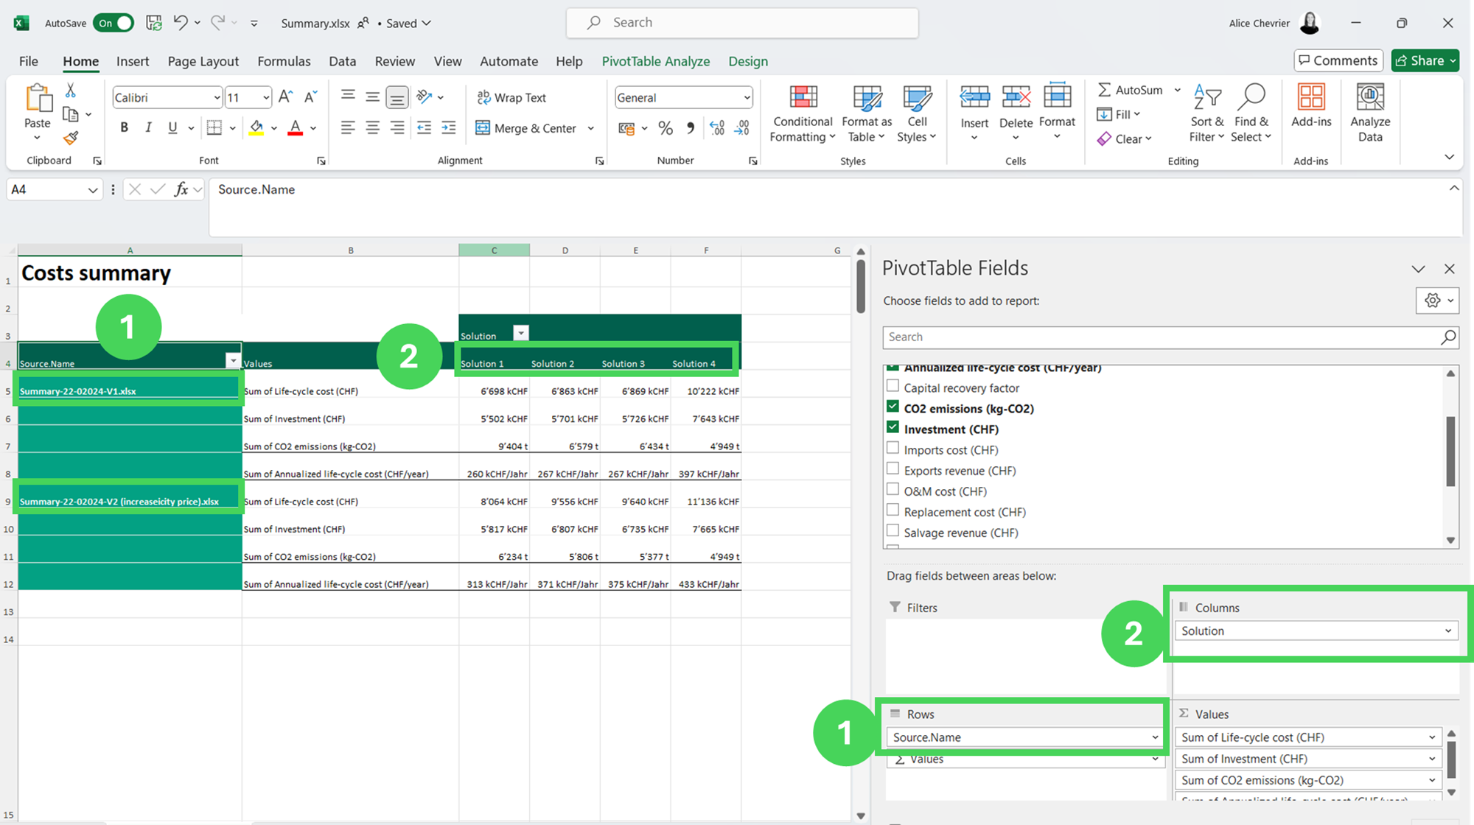
Task: Click the Insert Function fx icon
Action: pos(181,189)
